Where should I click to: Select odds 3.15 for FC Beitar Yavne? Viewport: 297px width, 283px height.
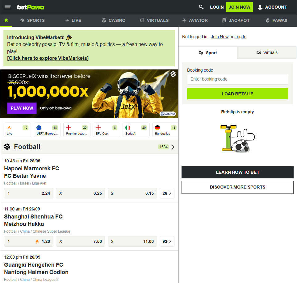coord(132,193)
